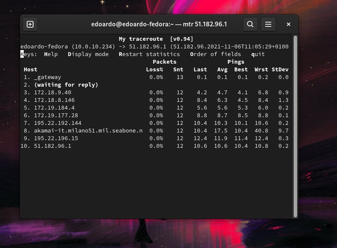Click the quit key label

point(258,54)
